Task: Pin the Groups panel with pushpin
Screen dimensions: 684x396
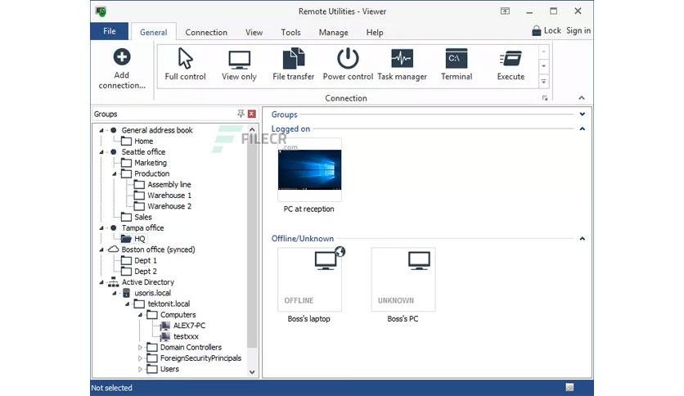Action: (x=241, y=114)
